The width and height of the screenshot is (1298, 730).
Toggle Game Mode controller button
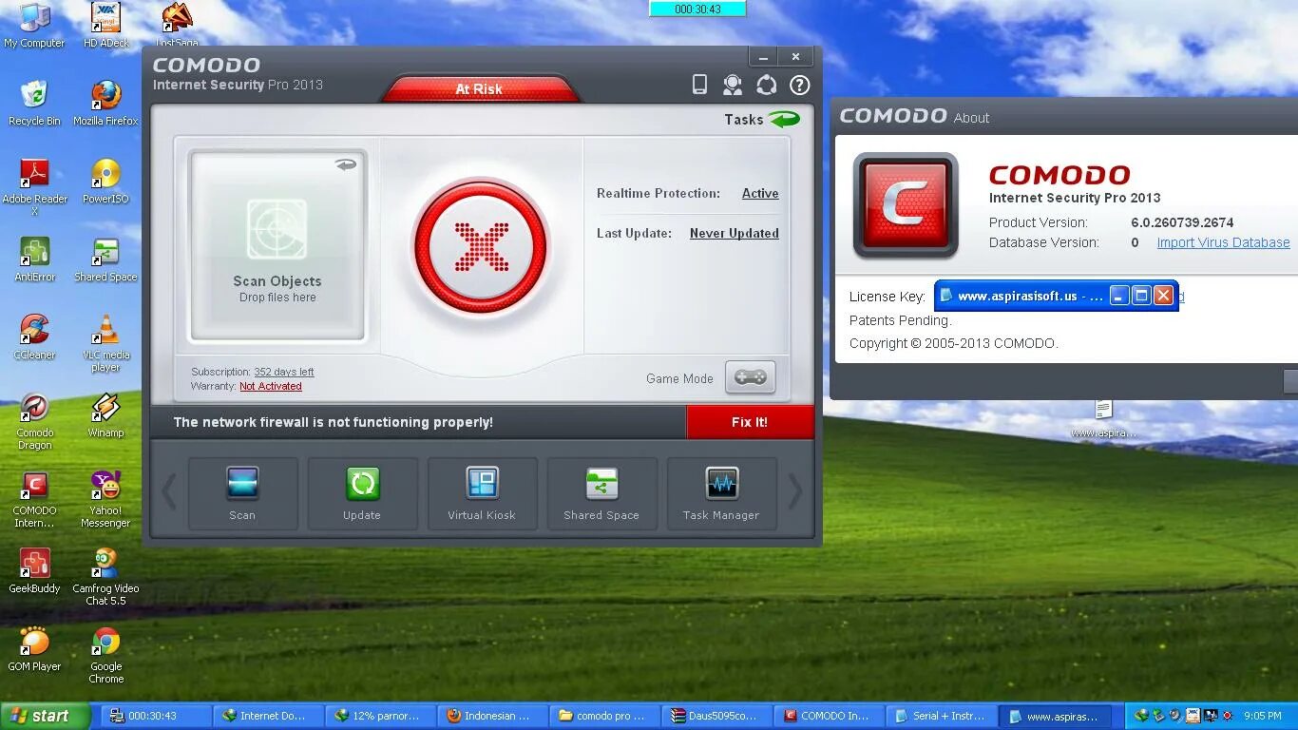coord(751,377)
